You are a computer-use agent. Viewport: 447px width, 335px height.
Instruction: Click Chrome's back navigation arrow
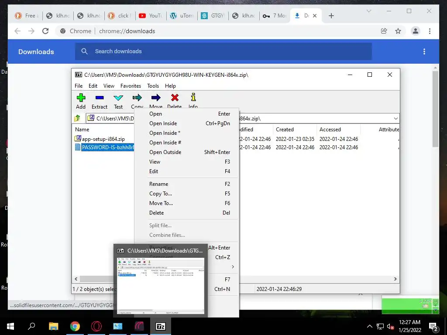coord(17,31)
